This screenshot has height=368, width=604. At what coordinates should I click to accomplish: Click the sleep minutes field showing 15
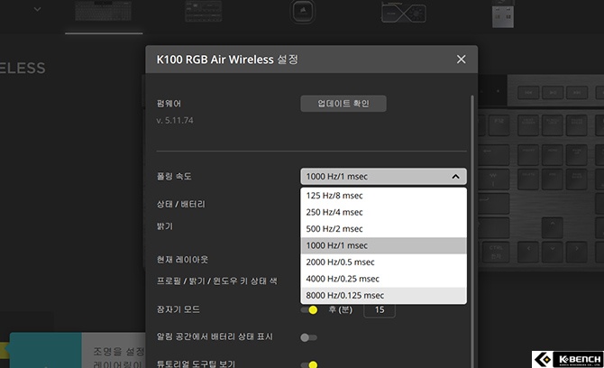pos(380,309)
